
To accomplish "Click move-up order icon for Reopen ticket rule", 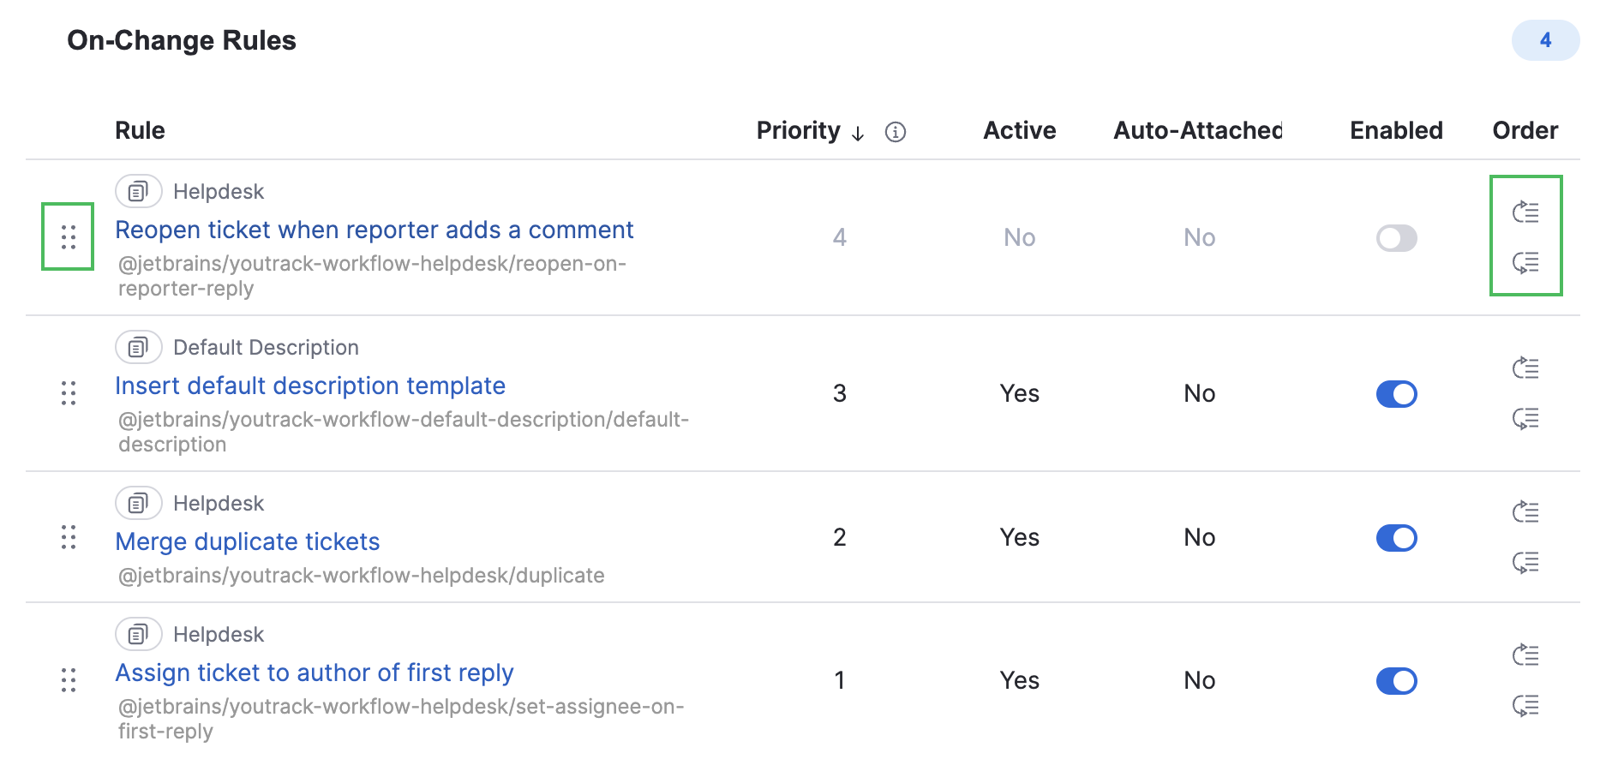I will (1525, 212).
